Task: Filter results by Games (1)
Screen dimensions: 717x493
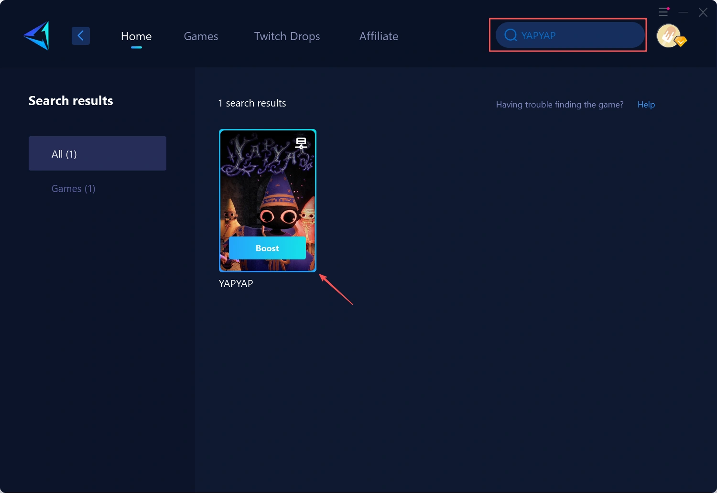Action: pyautogui.click(x=74, y=189)
